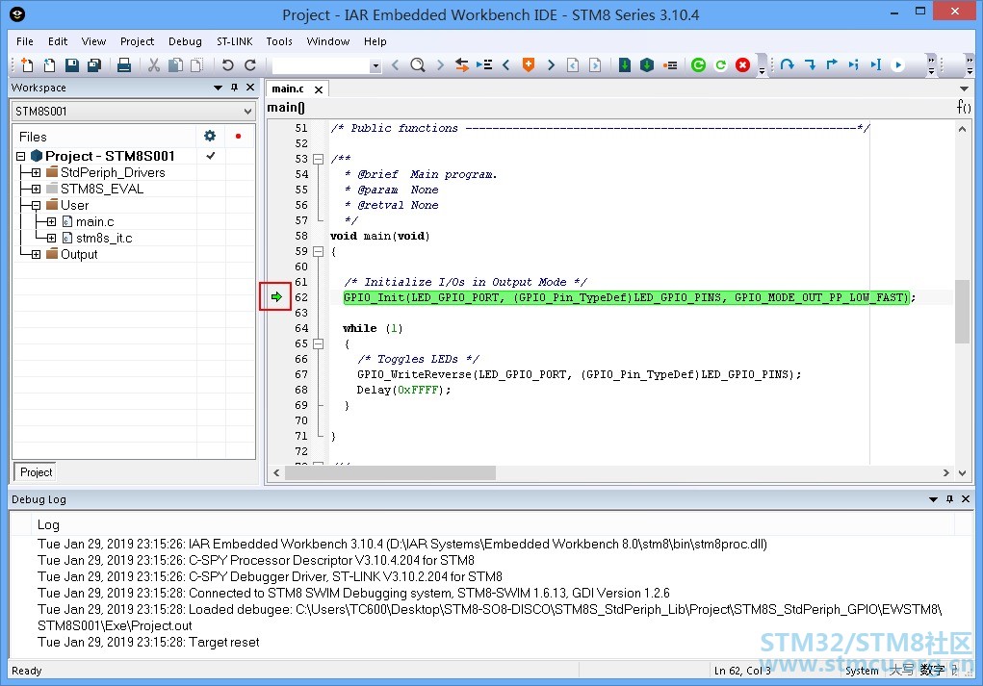Stop debugging with red X icon

pyautogui.click(x=743, y=64)
